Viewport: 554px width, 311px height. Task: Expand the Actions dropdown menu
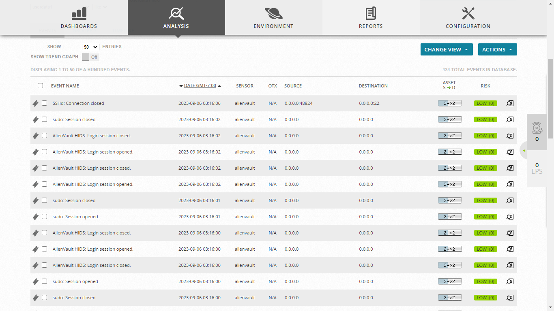coord(497,49)
